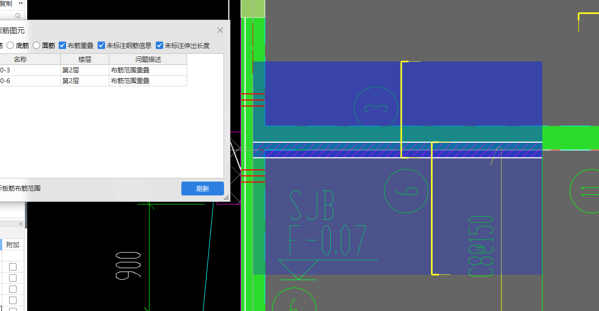This screenshot has height=311, width=599.
Task: Select yellow rebar line beside circled 6
Action: tap(432, 208)
